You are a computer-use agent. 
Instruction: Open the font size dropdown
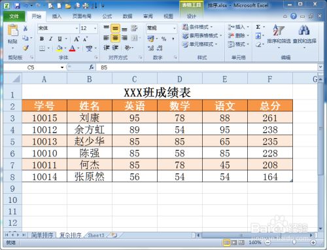[95, 28]
